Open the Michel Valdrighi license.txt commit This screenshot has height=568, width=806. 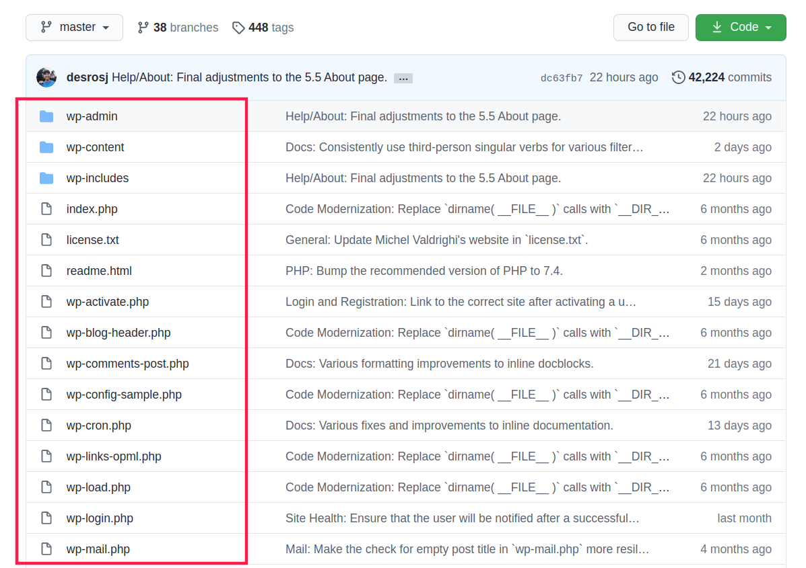point(436,239)
